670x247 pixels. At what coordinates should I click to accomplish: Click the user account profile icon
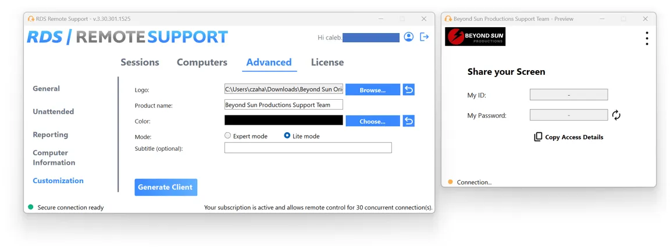408,37
